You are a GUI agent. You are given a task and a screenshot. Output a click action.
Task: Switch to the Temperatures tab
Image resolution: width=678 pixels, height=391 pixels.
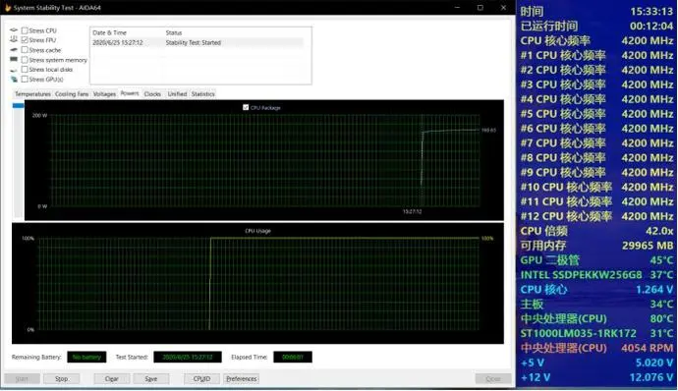pos(32,94)
